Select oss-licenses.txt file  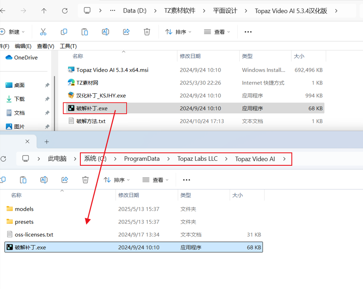tap(134, 234)
